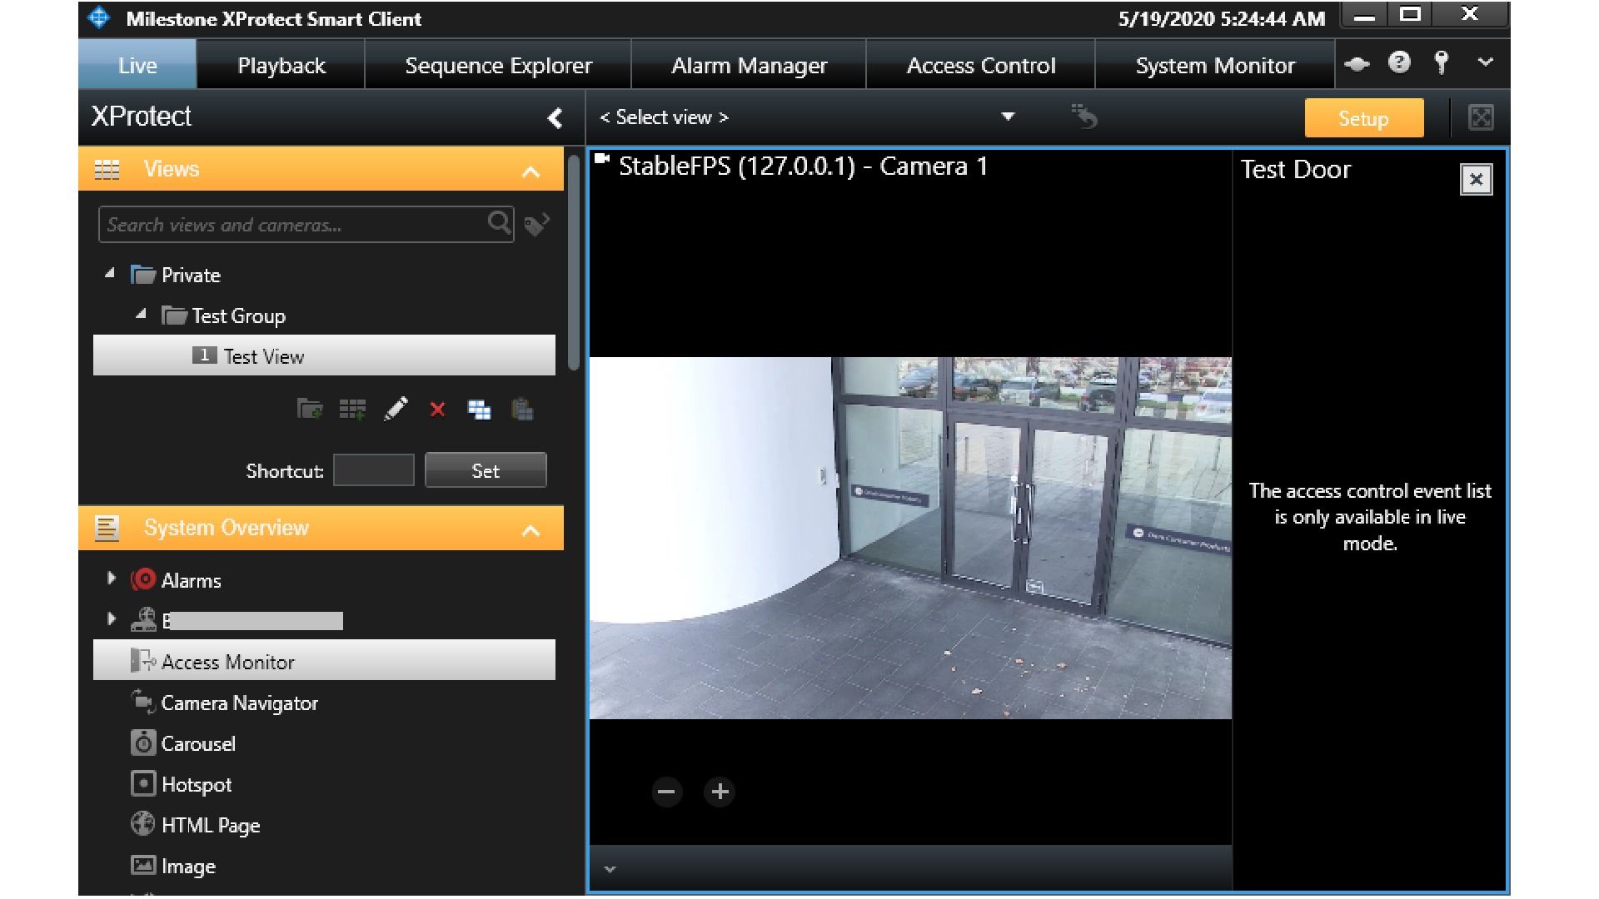Viewport: 1599px width, 899px height.
Task: Click the copy view icon
Action: click(479, 409)
